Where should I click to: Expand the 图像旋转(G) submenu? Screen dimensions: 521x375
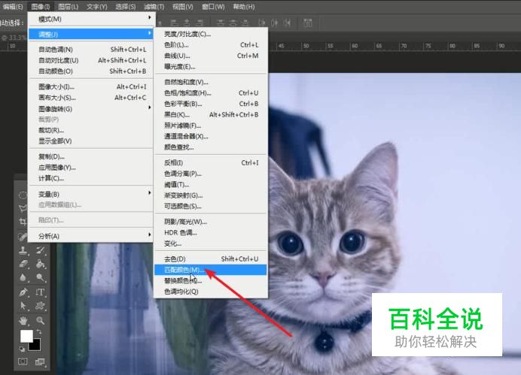point(90,109)
